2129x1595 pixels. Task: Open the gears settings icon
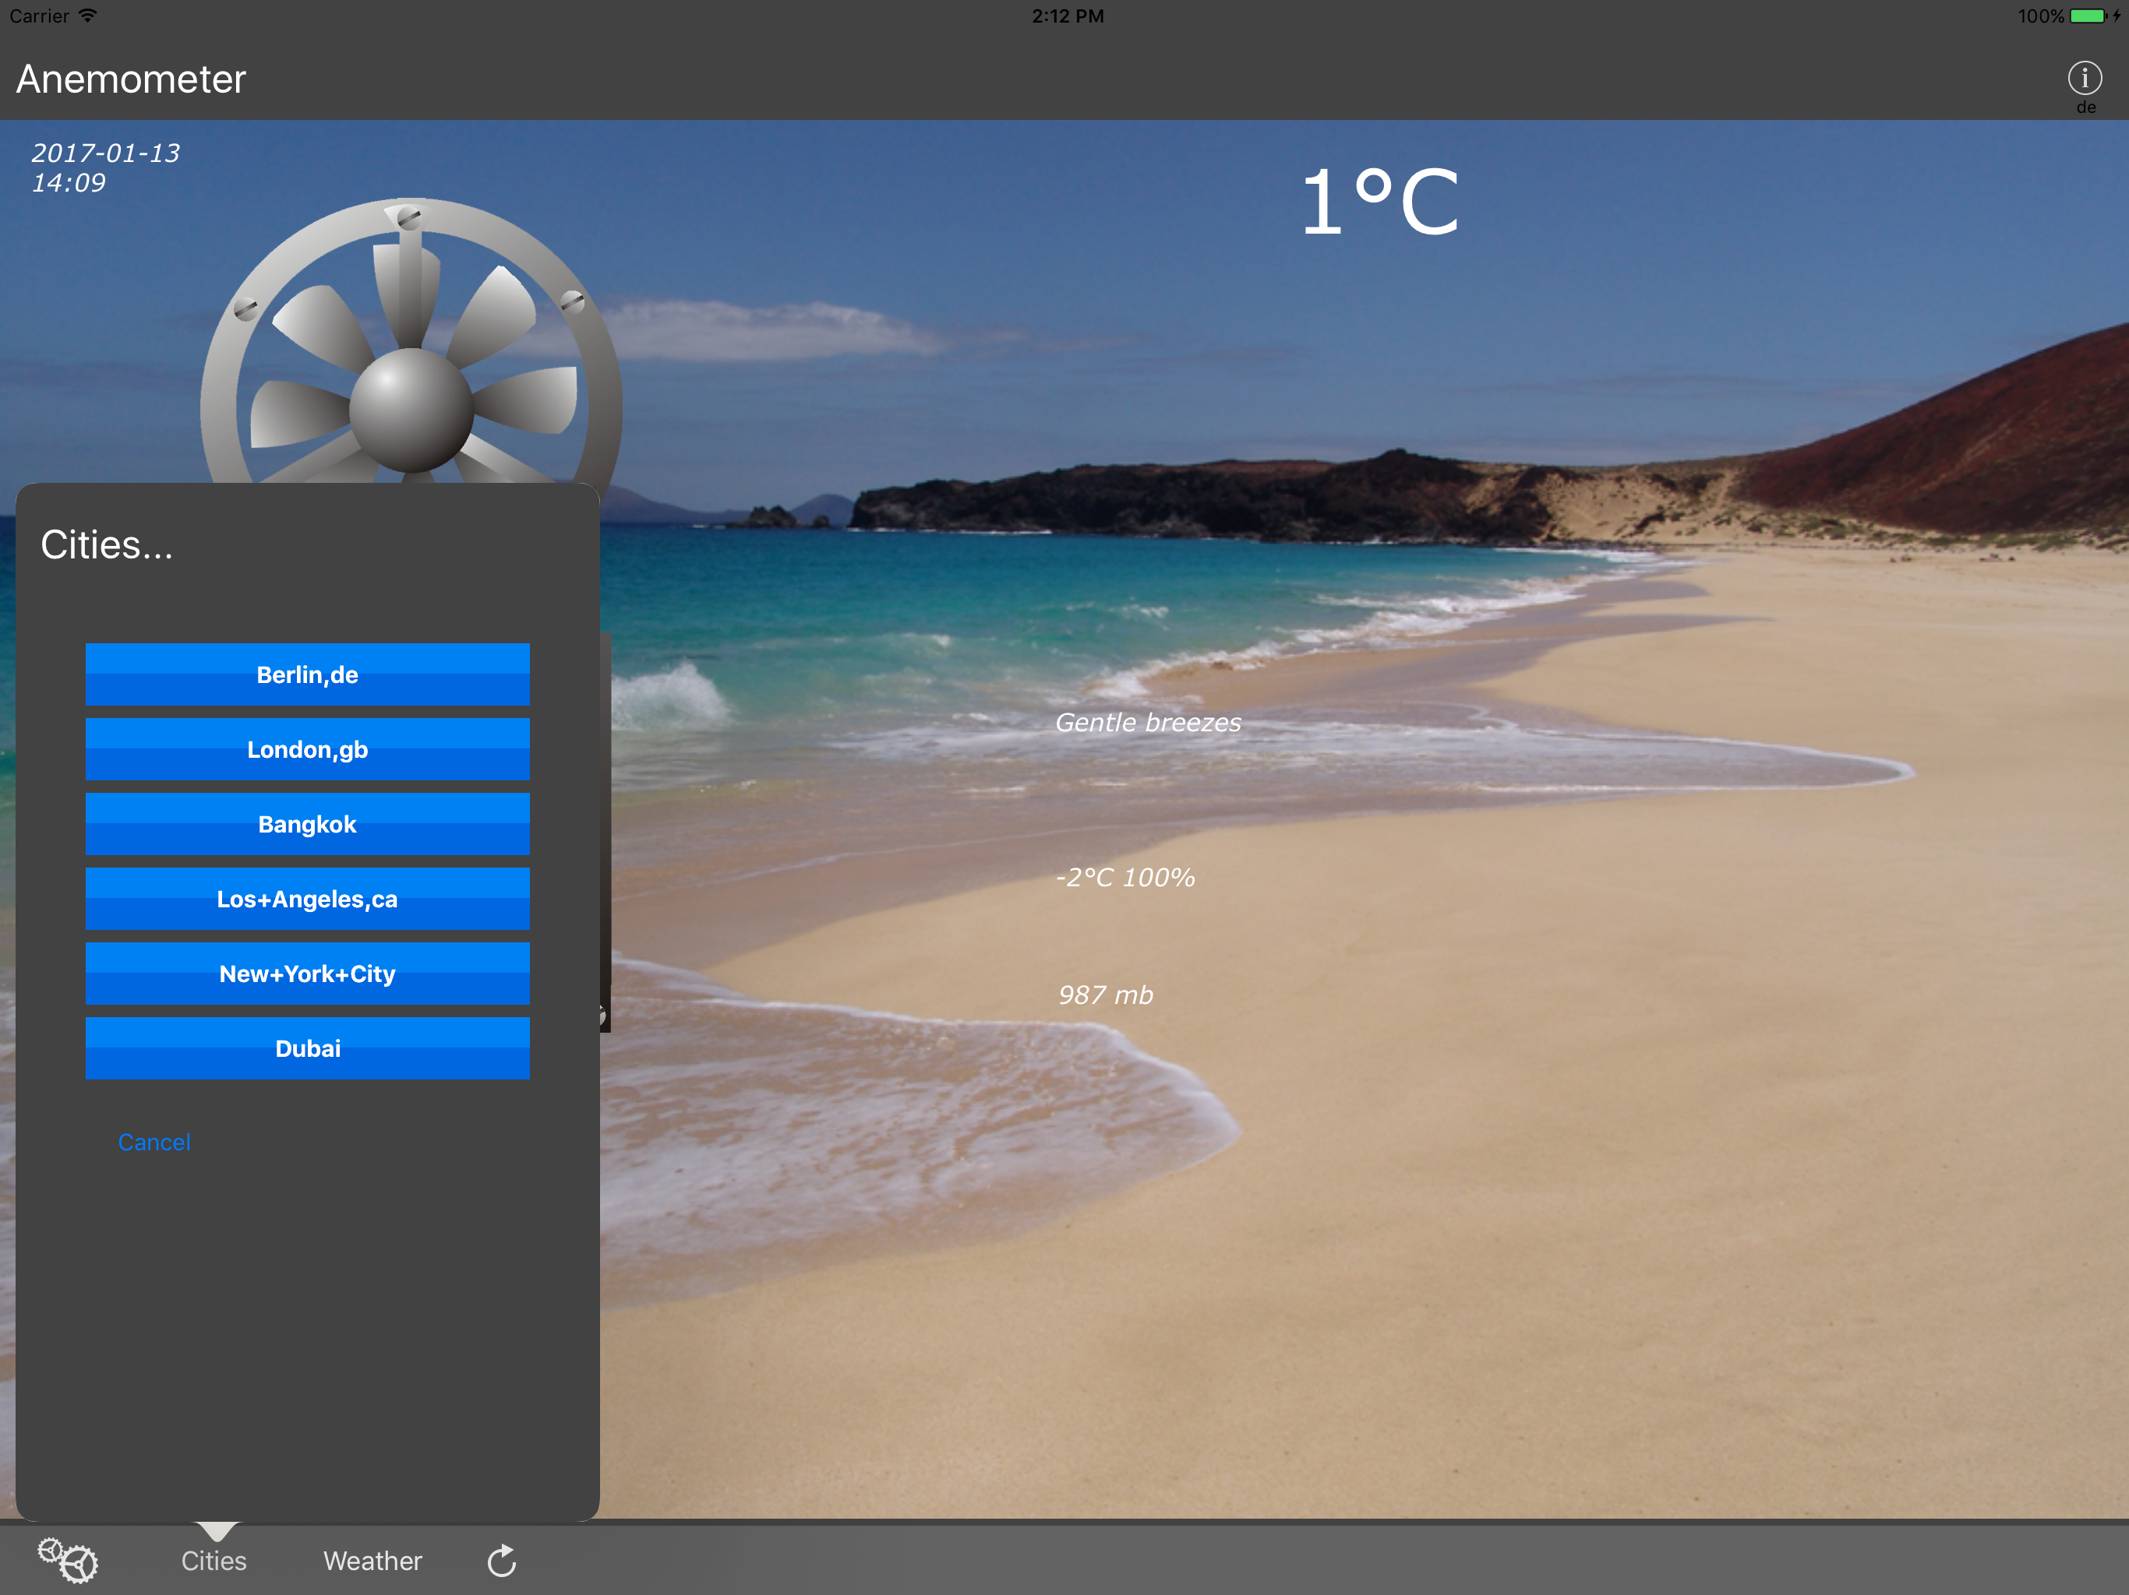67,1559
